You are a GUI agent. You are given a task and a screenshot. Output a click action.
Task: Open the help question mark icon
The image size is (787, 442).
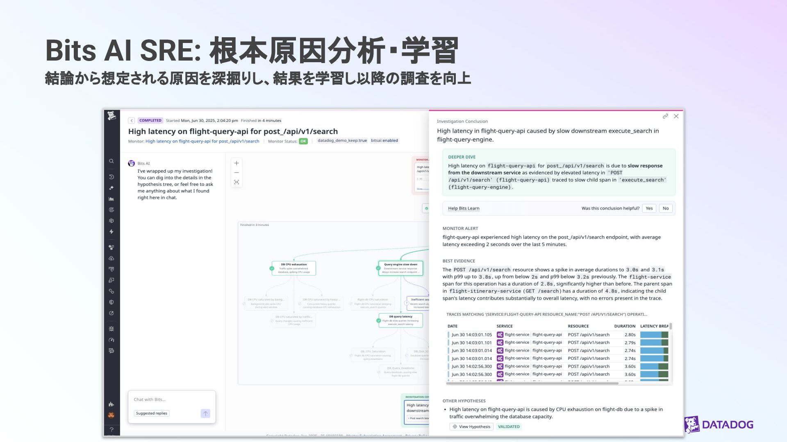click(111, 429)
